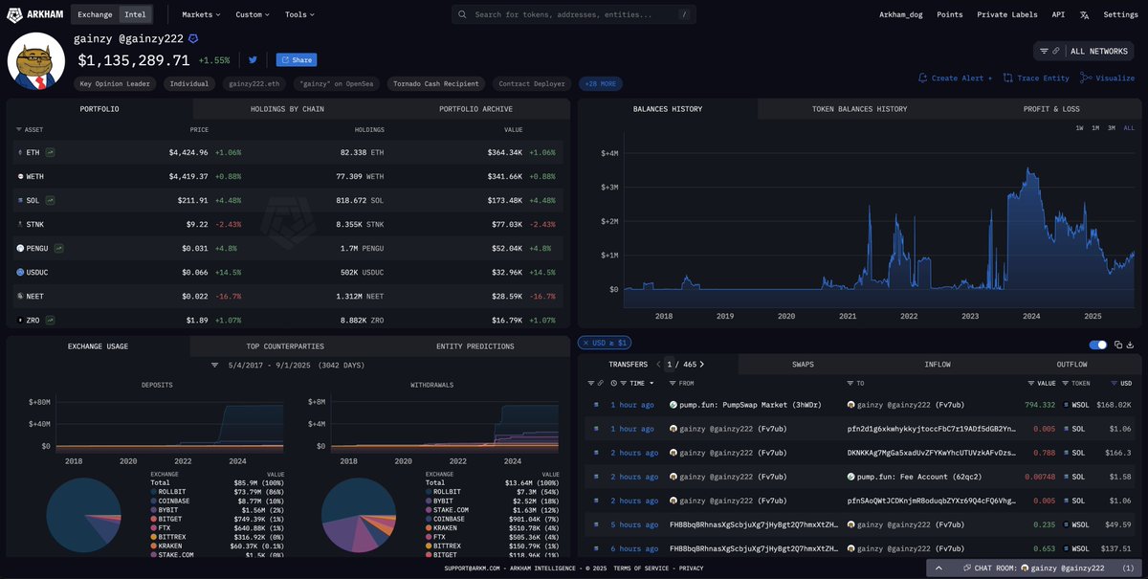Click the Share button

pos(295,59)
